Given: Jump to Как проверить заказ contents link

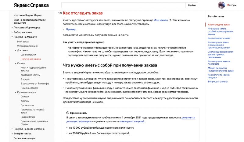Looking at the screenshot, I should (x=219, y=38).
